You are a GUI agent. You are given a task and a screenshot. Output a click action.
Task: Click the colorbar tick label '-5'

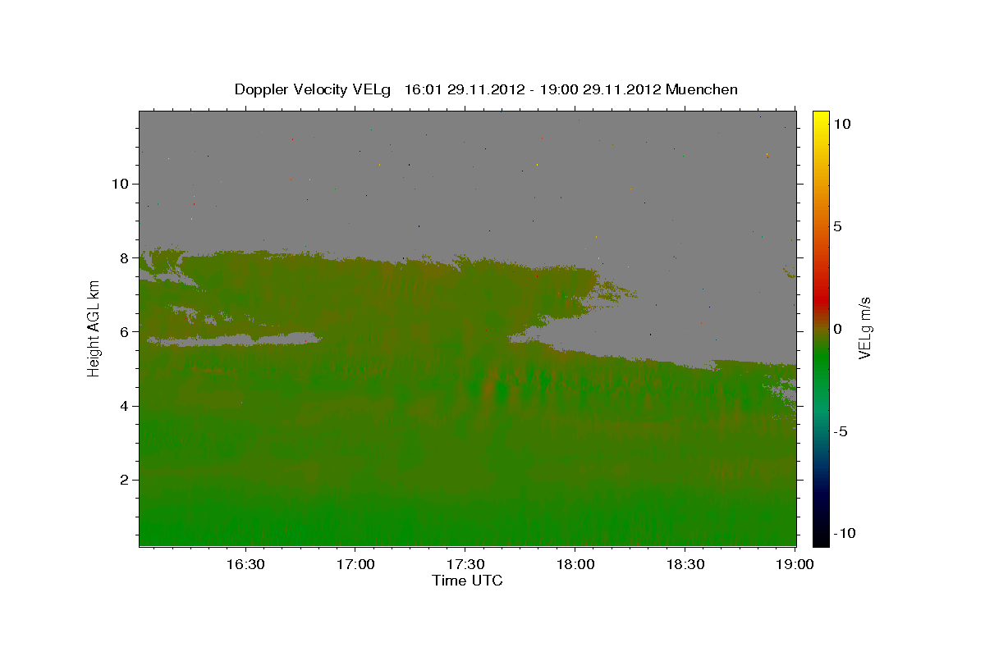click(841, 431)
